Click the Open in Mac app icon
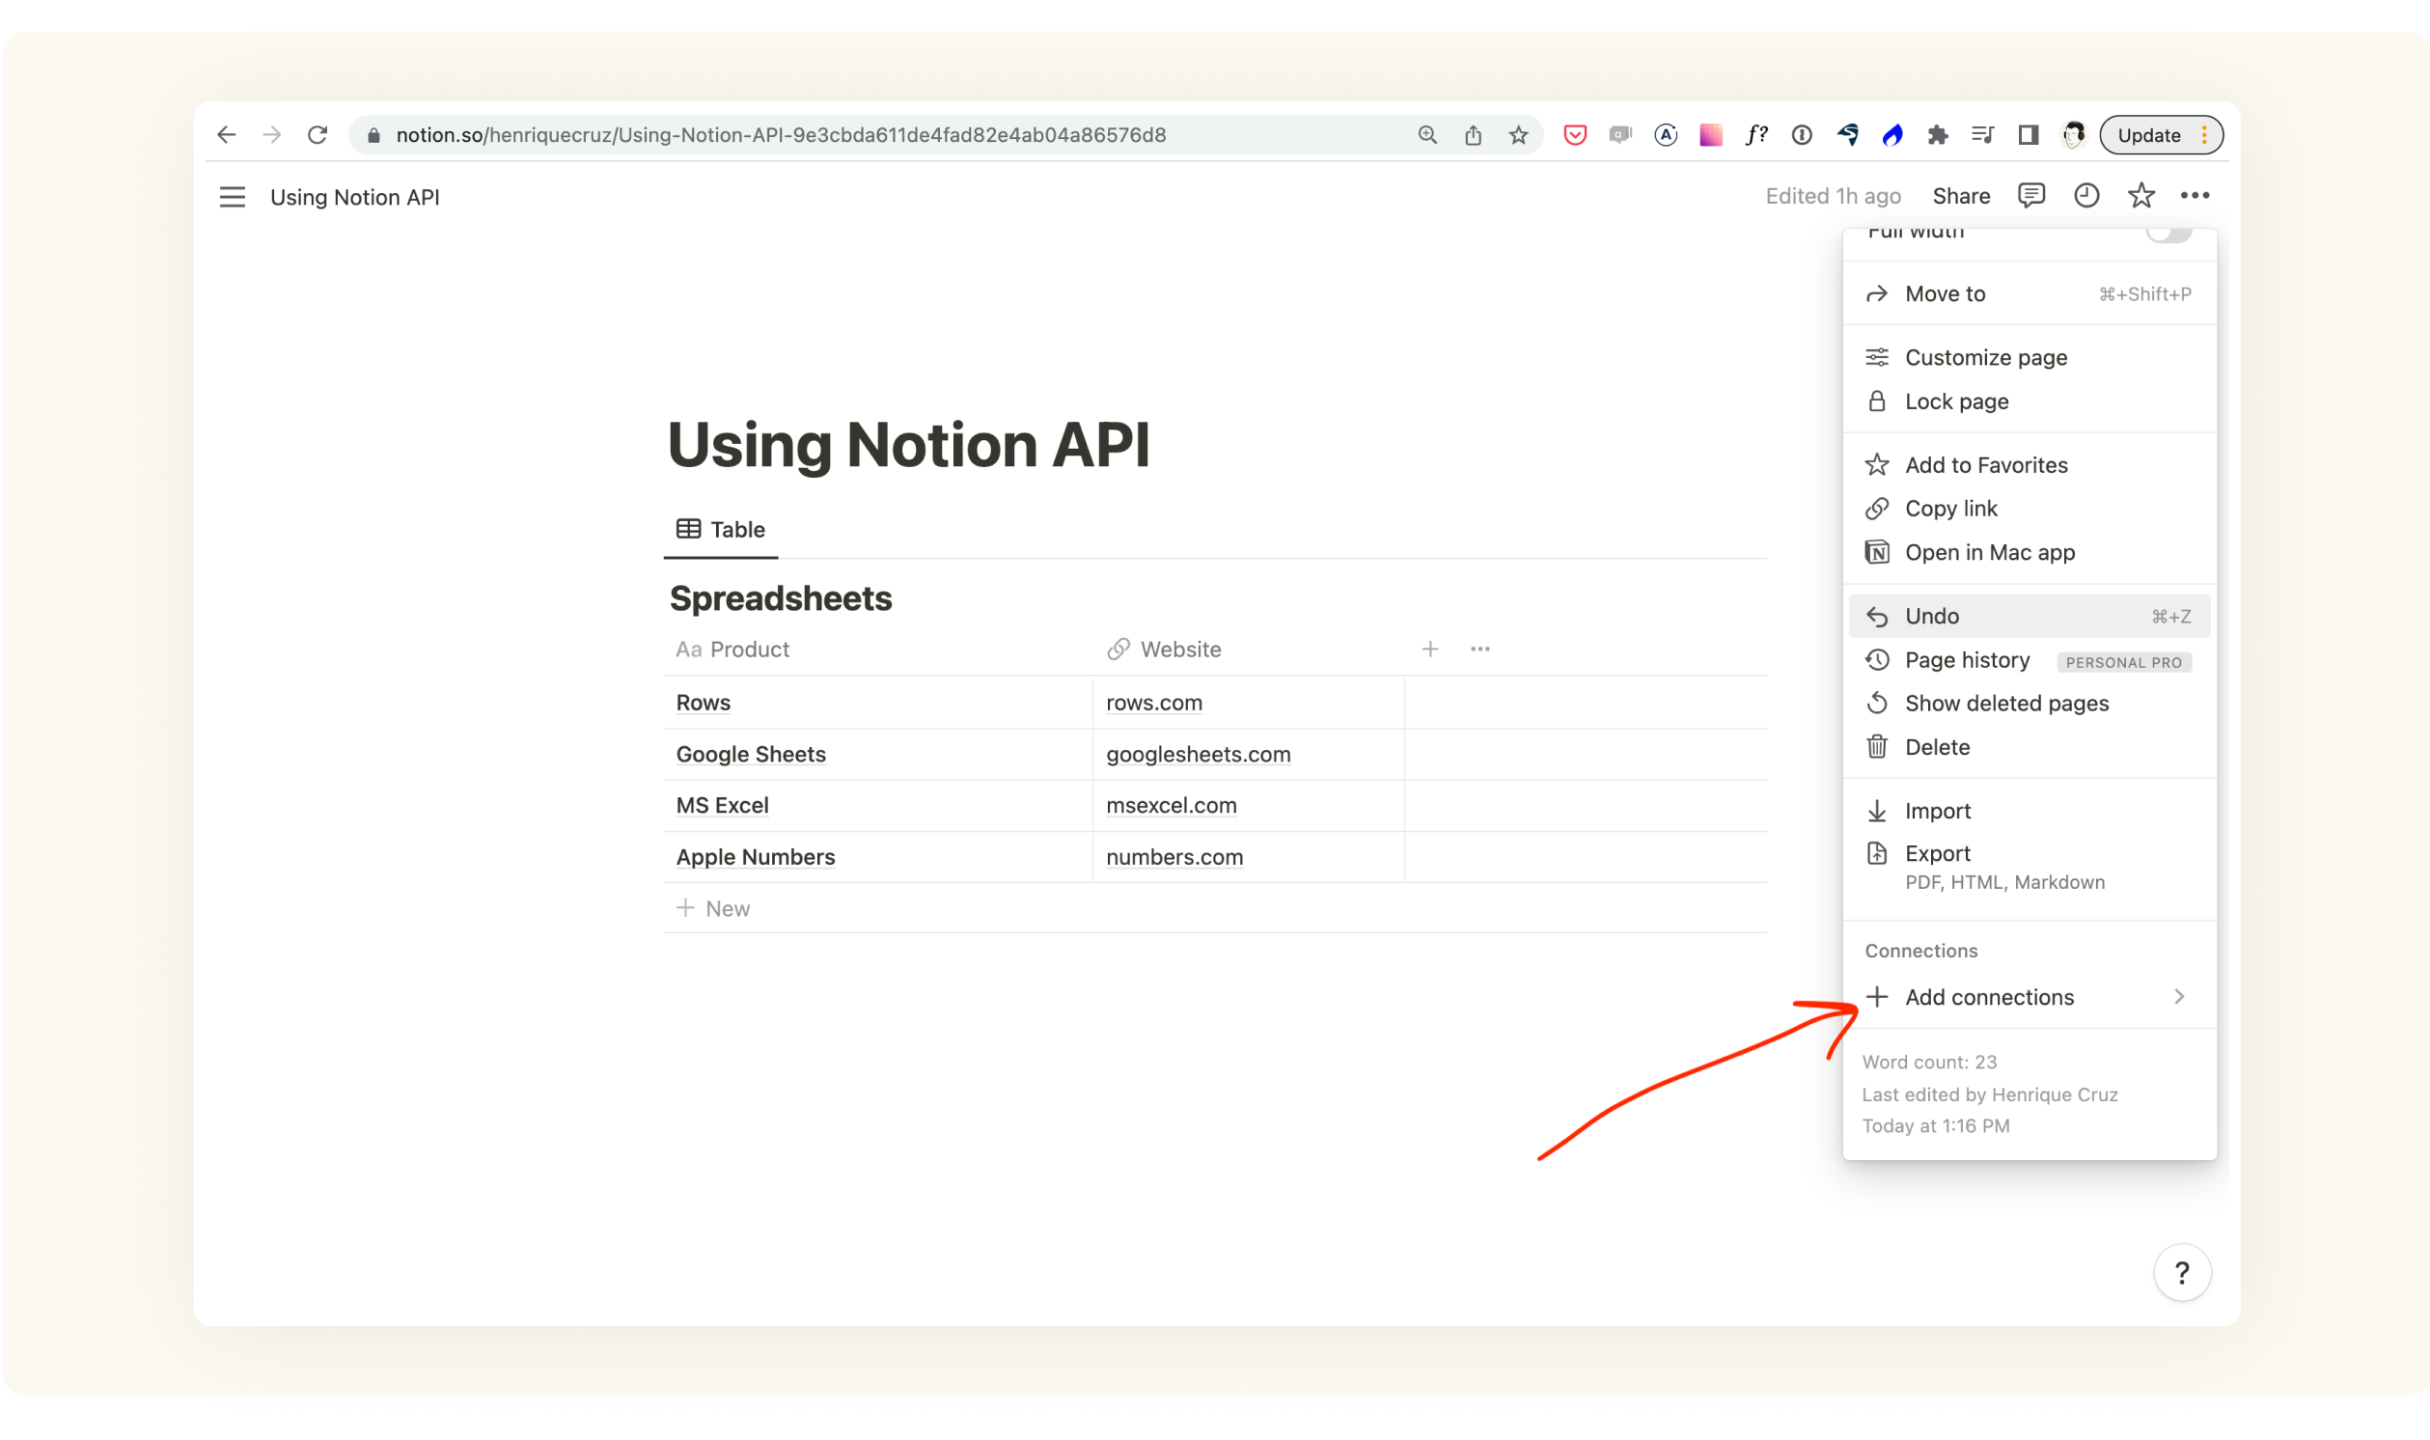The height and width of the screenshot is (1440, 2430). tap(1880, 552)
